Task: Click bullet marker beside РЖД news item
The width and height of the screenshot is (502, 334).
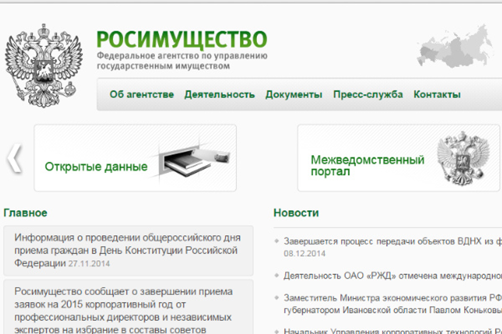Action: coord(277,275)
